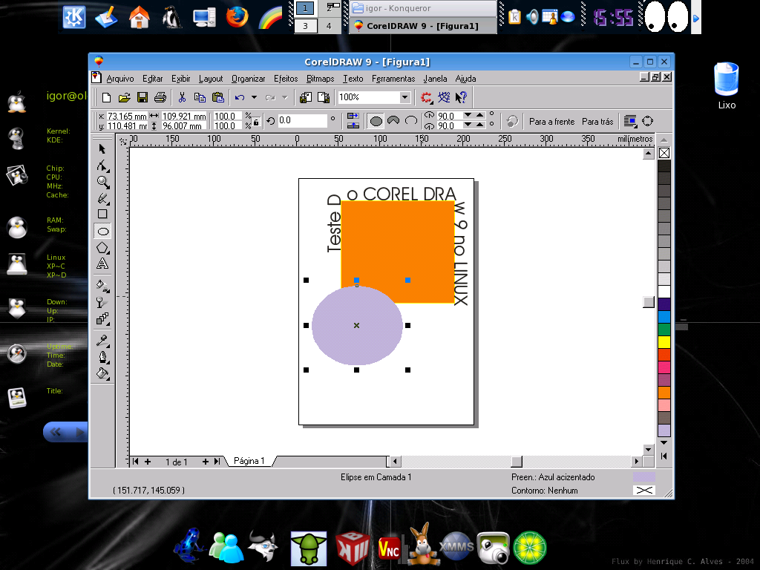The image size is (760, 570).
Task: Click the Para a frente button
Action: (551, 122)
